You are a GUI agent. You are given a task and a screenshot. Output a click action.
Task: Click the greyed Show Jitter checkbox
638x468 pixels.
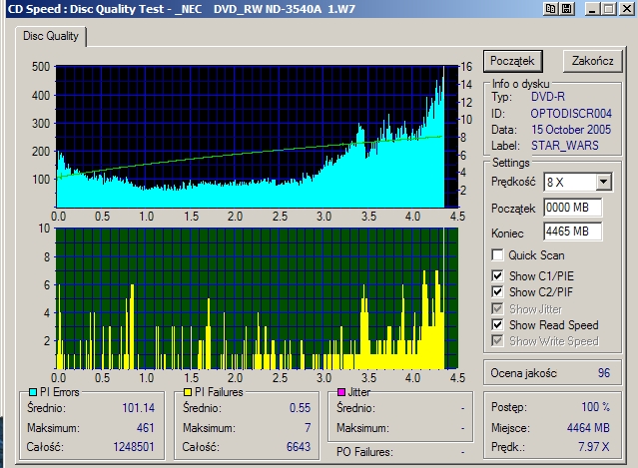pyautogui.click(x=497, y=308)
